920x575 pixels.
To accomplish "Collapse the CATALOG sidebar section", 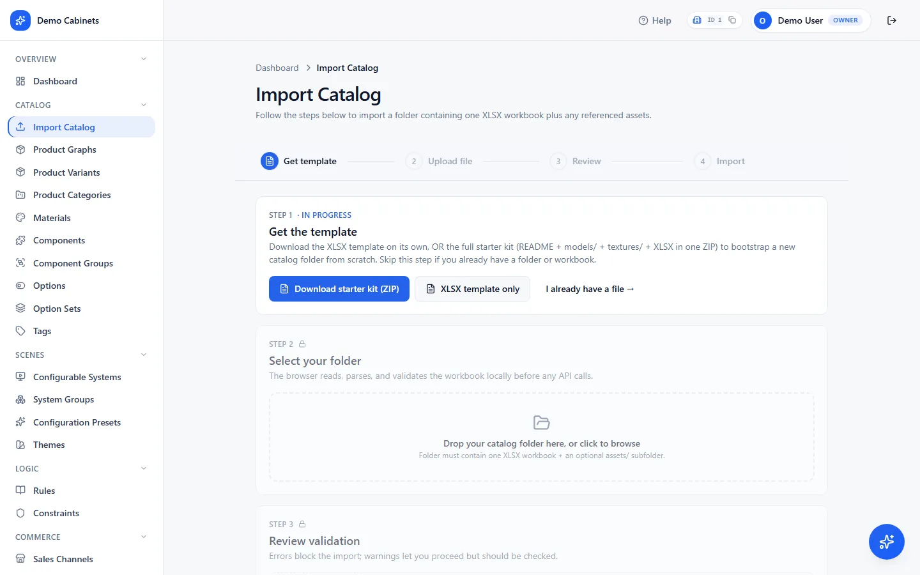I will coord(144,105).
